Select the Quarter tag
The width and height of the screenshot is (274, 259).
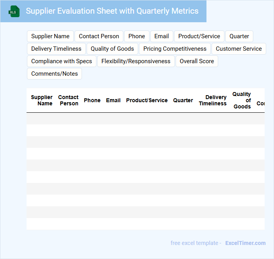239,36
